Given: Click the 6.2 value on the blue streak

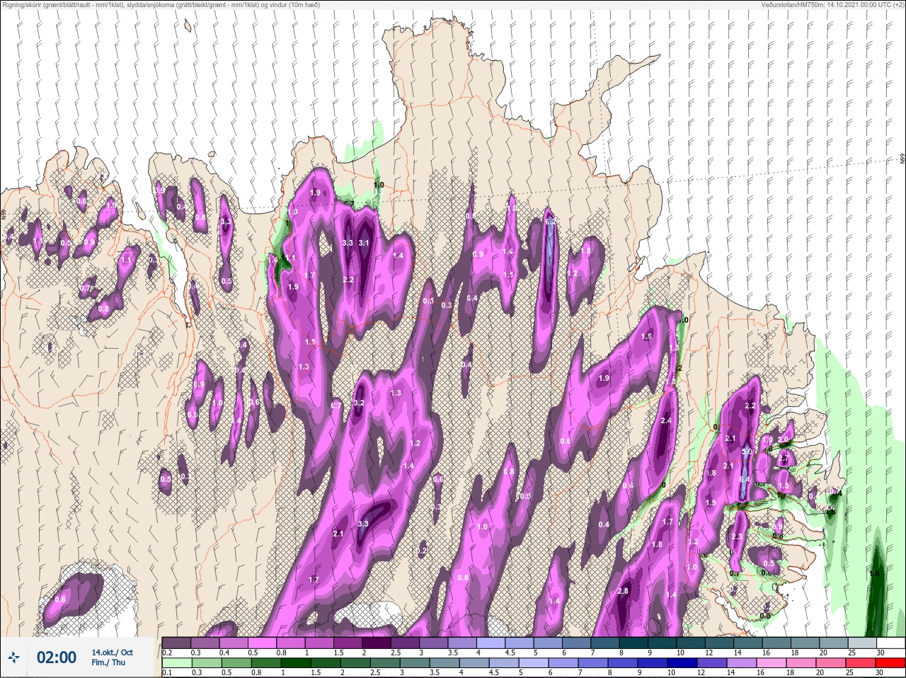Looking at the screenshot, I should pyautogui.click(x=551, y=222).
